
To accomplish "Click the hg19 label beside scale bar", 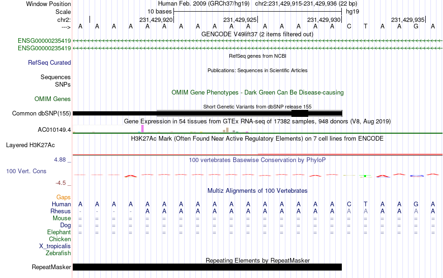I will pos(353,12).
